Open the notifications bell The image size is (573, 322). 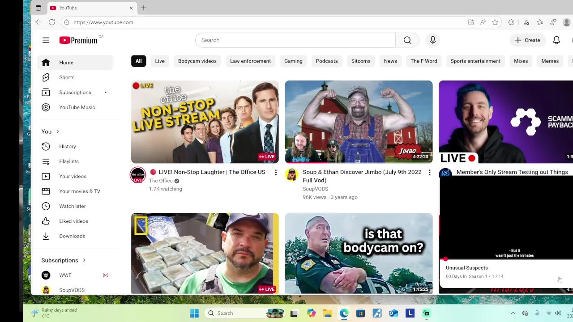(556, 40)
